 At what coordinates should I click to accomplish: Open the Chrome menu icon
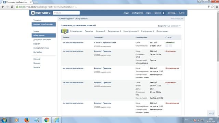click(217, 7)
